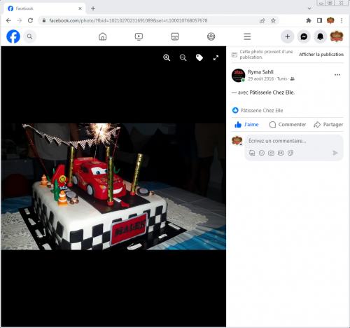Share this page icon in address bar
The height and width of the screenshot is (328, 350).
tap(262, 20)
